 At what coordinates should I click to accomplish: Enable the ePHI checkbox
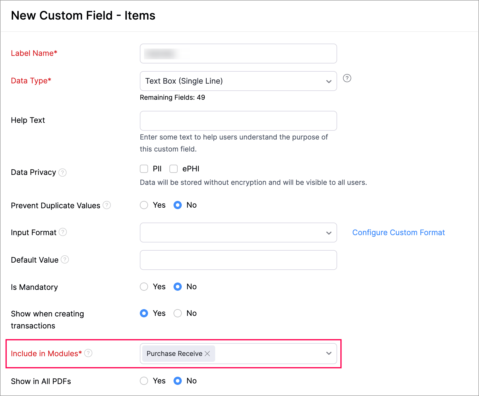pos(174,169)
